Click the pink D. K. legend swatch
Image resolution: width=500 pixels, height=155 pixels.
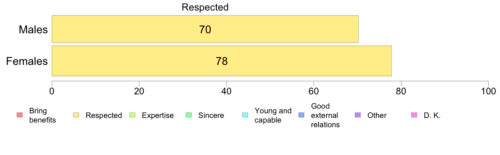[414, 115]
